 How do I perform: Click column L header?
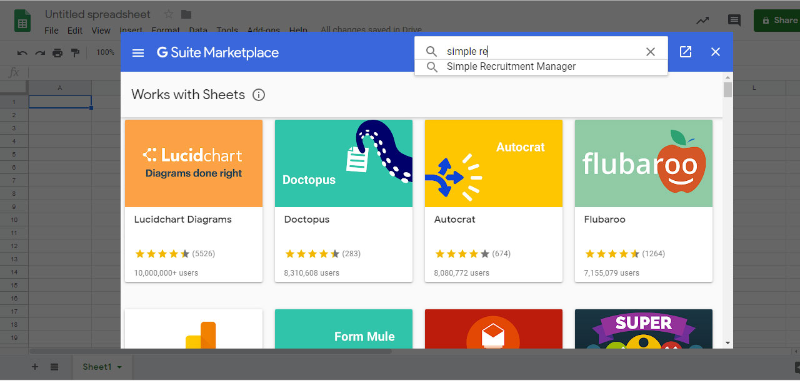[754, 88]
